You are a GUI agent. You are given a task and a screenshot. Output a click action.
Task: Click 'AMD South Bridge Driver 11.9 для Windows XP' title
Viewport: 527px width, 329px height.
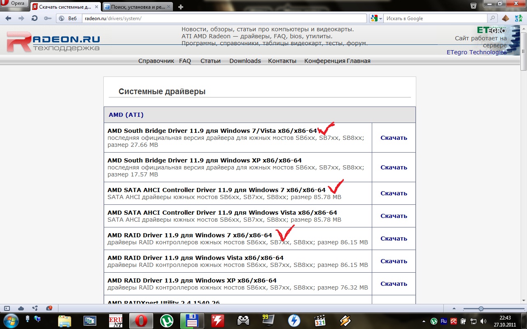point(205,160)
